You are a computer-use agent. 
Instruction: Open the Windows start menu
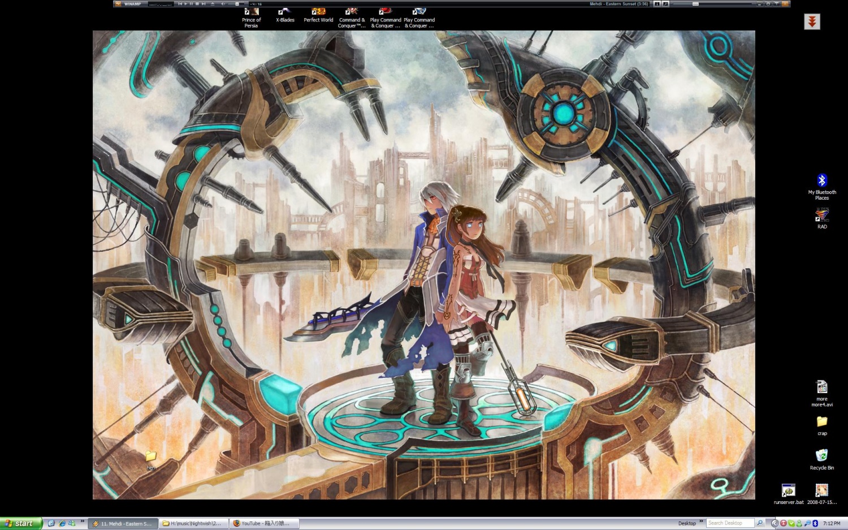pos(21,524)
